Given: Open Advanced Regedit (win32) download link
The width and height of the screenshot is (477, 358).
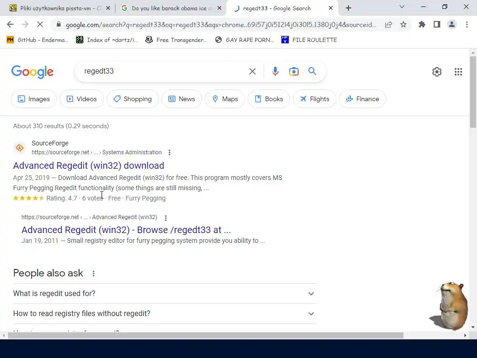Looking at the screenshot, I should tap(89, 165).
